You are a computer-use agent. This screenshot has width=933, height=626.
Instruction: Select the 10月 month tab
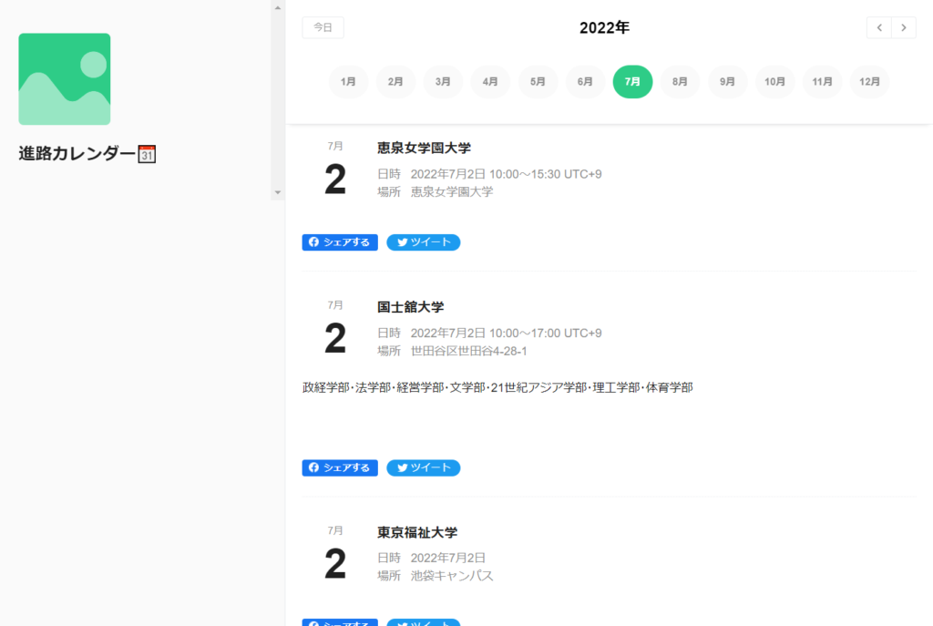click(774, 81)
